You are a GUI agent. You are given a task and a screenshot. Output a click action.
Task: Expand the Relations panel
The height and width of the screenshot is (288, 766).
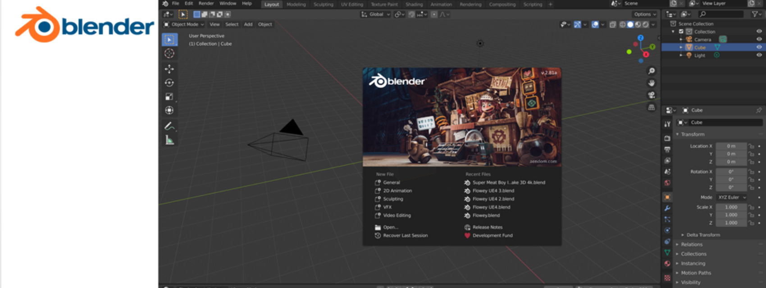[x=692, y=244]
